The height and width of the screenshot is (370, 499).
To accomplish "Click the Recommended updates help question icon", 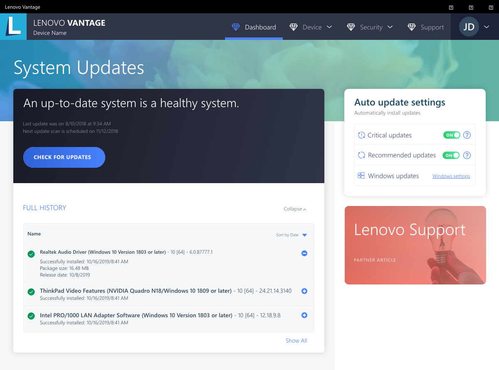I will click(x=467, y=155).
